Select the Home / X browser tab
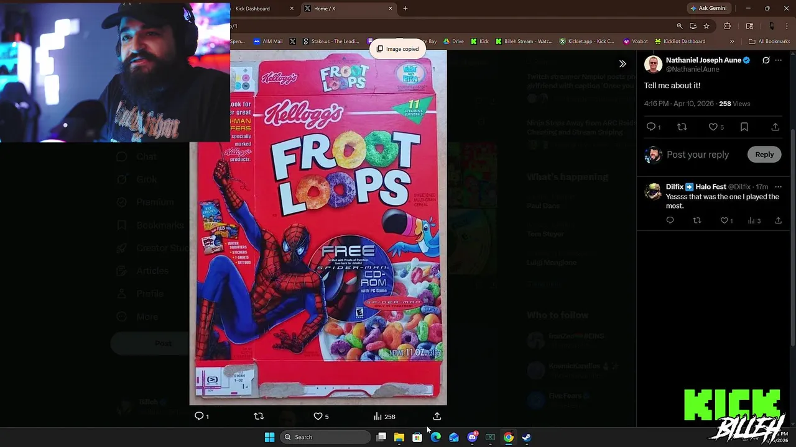 [348, 9]
